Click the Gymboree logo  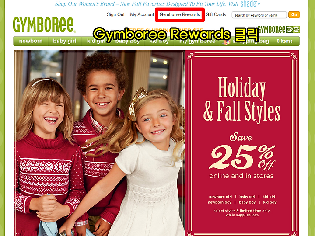(x=44, y=24)
